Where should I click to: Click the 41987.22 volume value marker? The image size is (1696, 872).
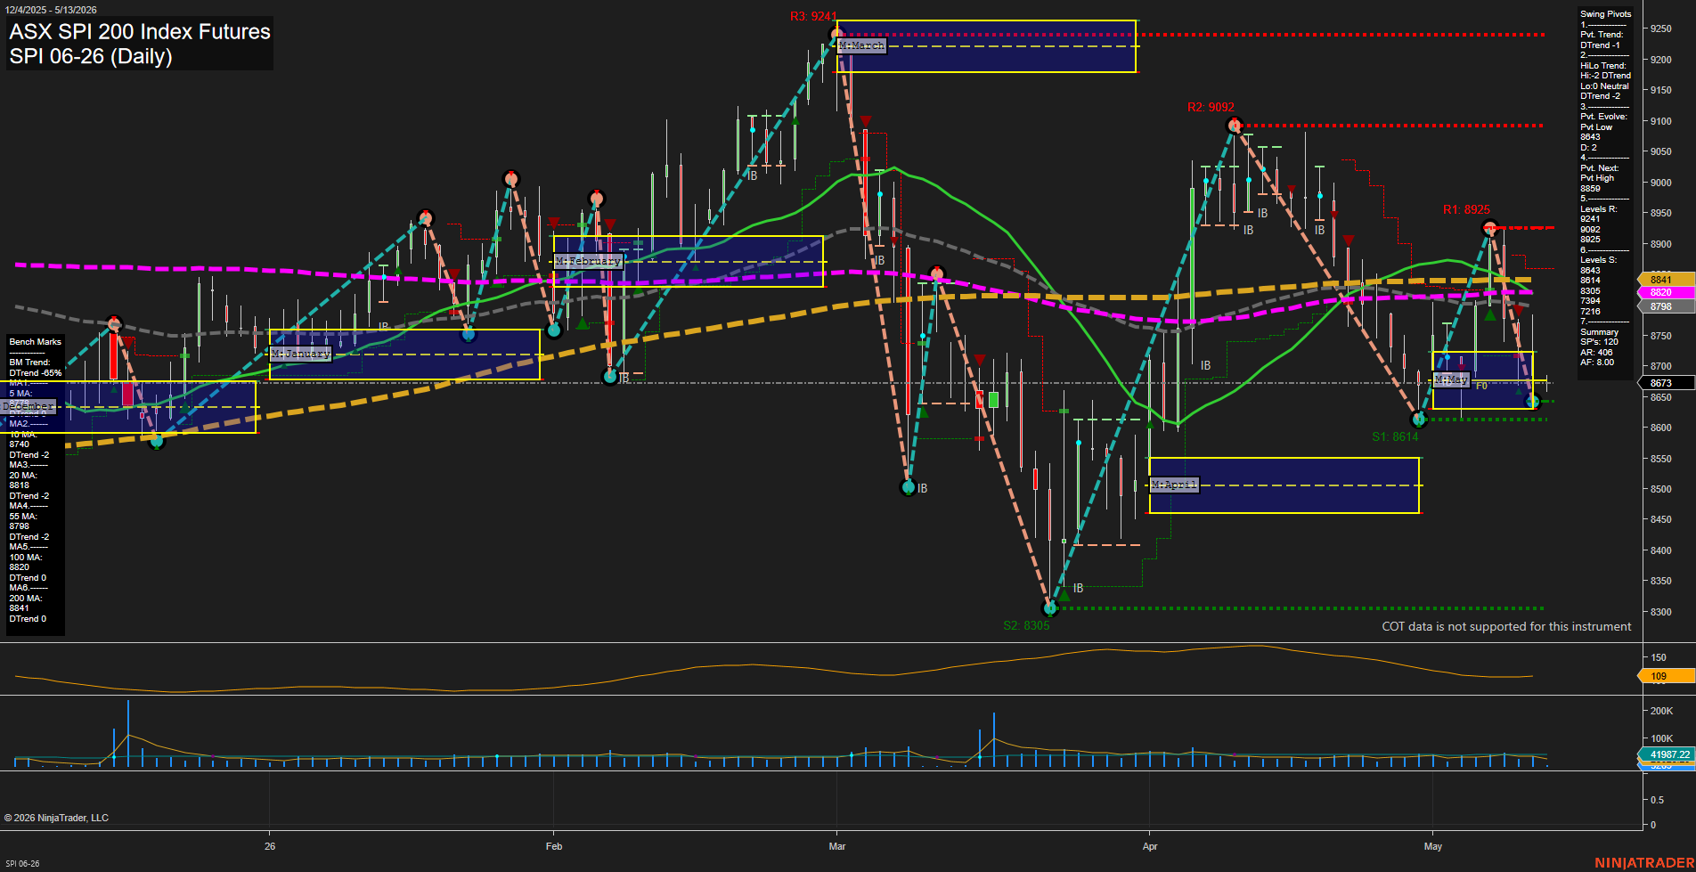click(1667, 754)
